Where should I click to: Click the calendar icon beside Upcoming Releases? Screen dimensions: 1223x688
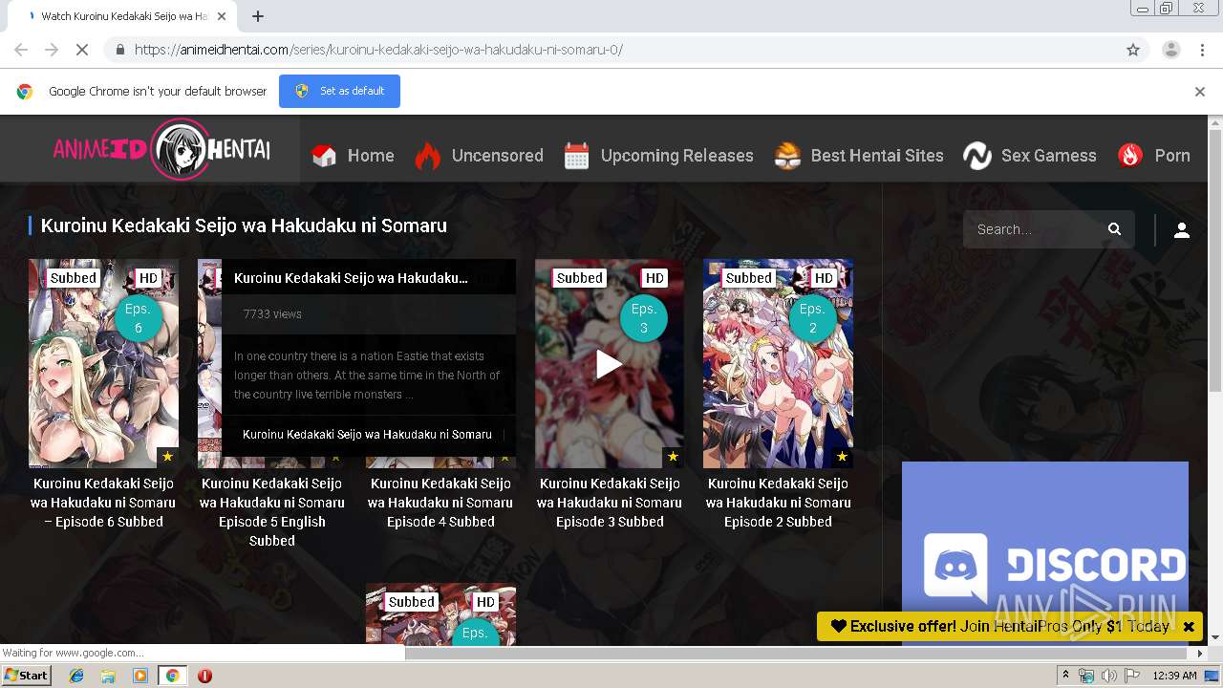576,156
